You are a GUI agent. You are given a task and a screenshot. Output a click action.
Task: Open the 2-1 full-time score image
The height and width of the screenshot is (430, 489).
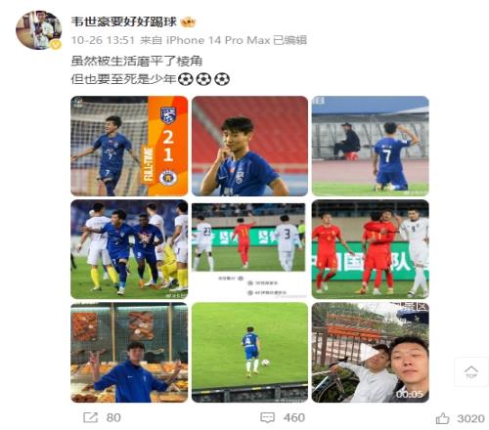click(129, 146)
